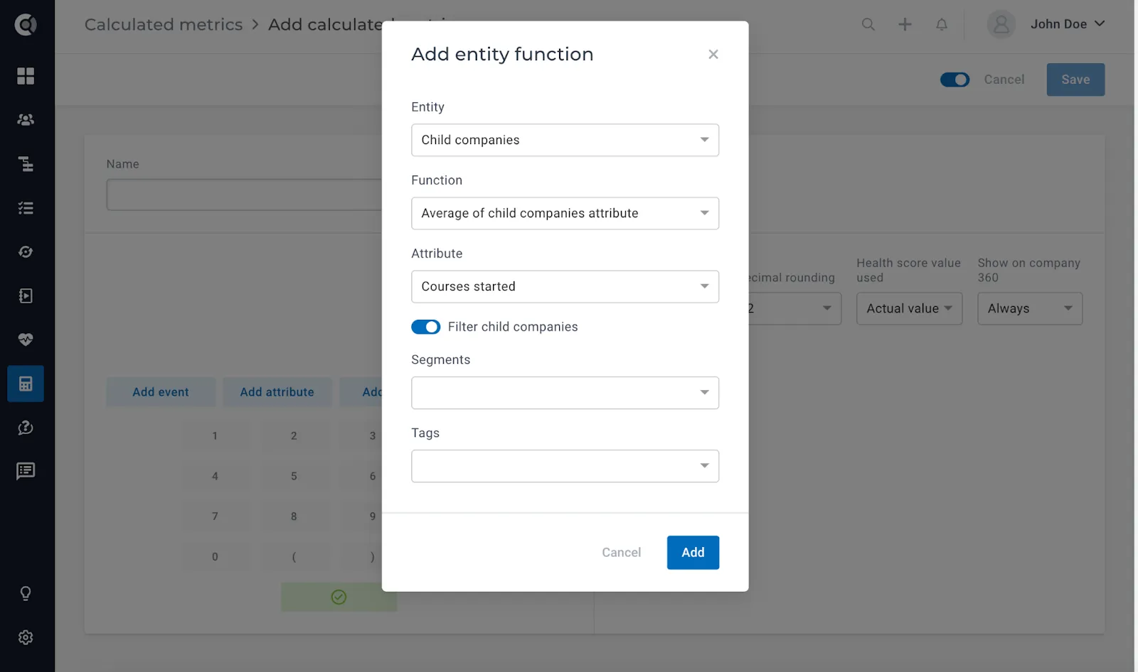
Task: Click the Add event button
Action: (x=161, y=392)
